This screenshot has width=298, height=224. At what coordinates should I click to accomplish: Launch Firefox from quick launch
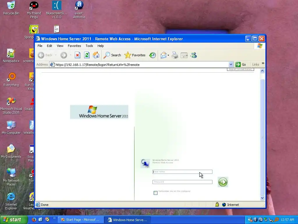point(34,220)
